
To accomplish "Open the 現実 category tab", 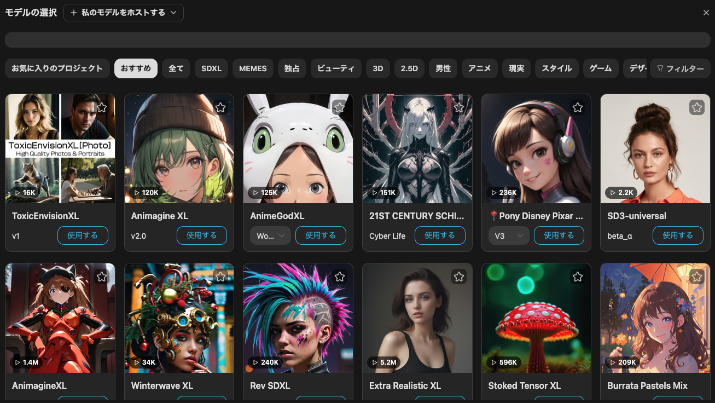I will 516,68.
